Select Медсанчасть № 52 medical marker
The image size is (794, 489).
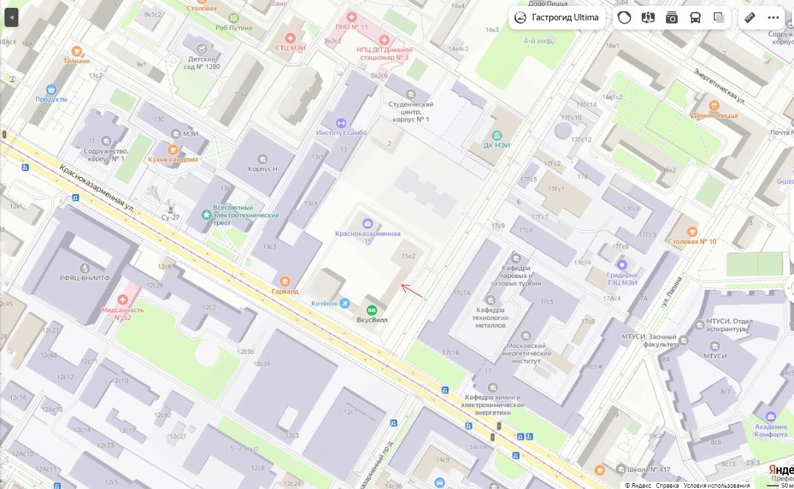click(x=122, y=300)
